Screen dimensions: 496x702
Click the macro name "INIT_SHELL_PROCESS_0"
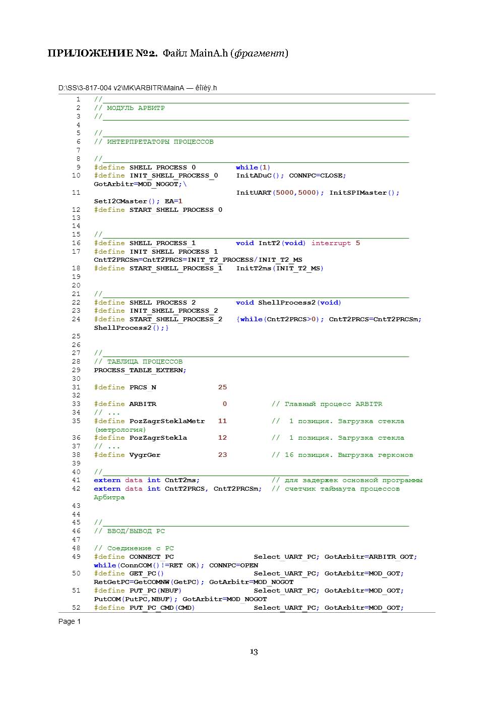(174, 175)
